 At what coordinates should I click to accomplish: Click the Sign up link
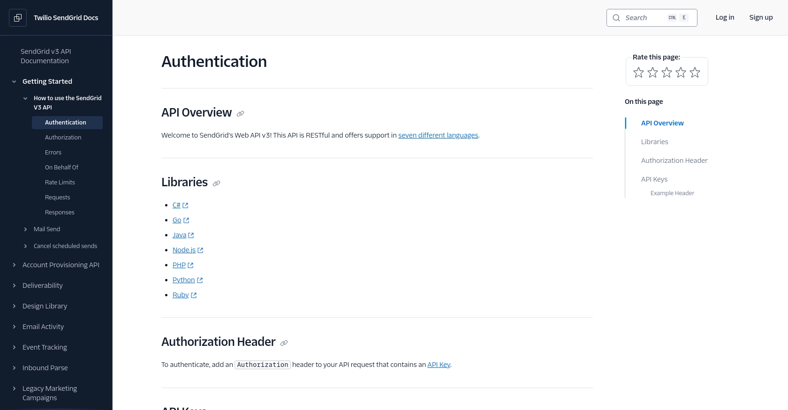[x=761, y=17]
